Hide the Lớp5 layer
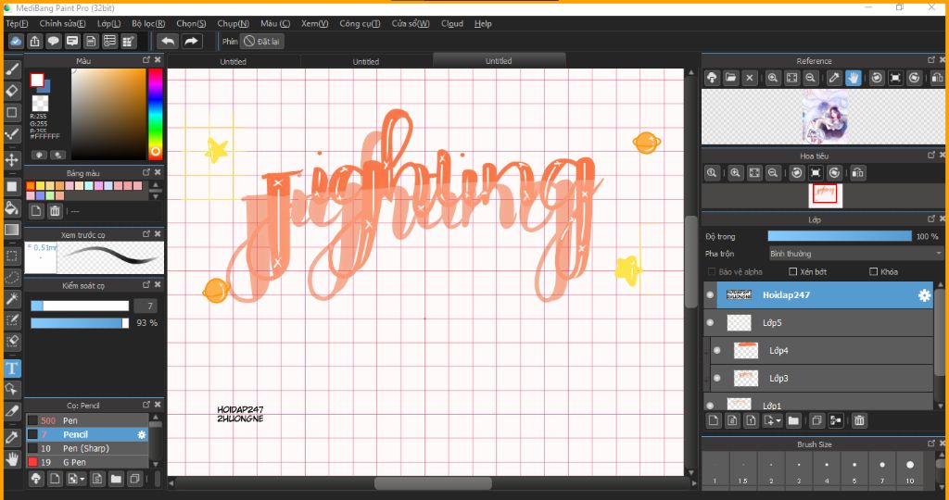949x500 pixels. point(710,323)
